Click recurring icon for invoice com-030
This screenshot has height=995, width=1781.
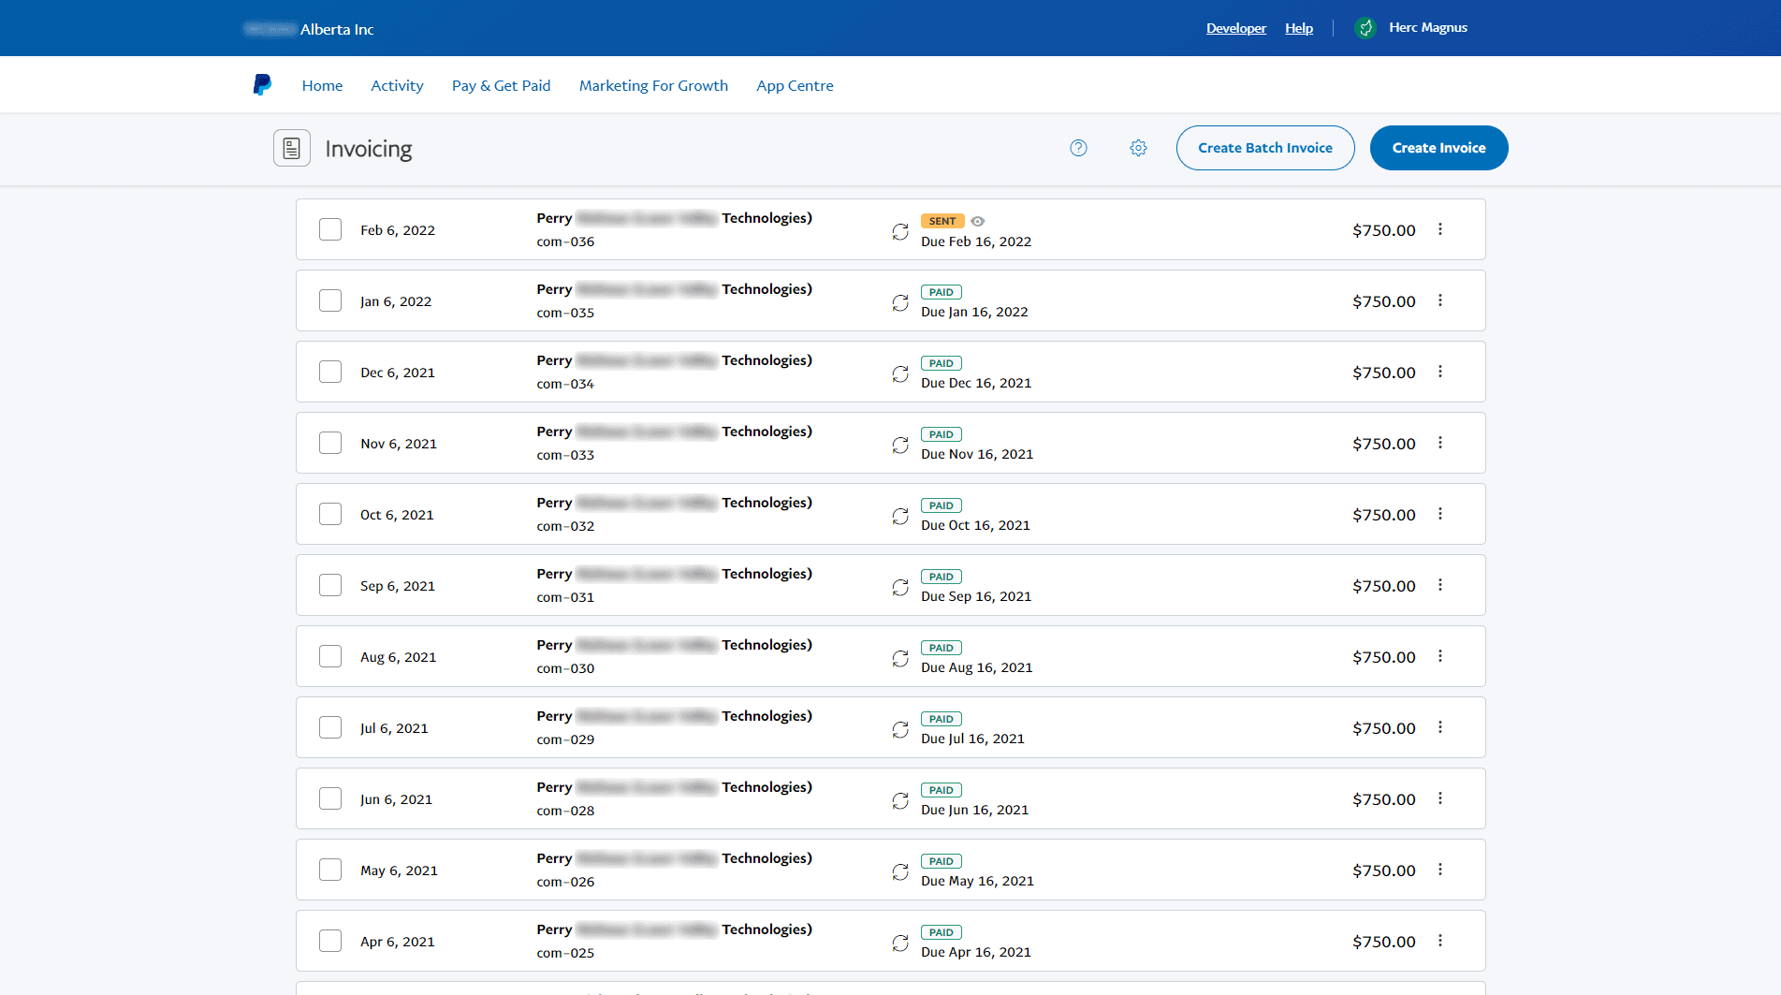tap(900, 658)
